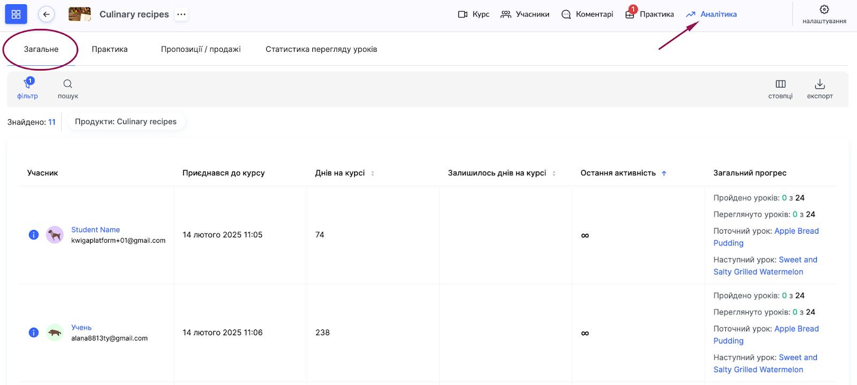
Task: Switch to Статистика перегляду уроків tab
Action: (321, 49)
